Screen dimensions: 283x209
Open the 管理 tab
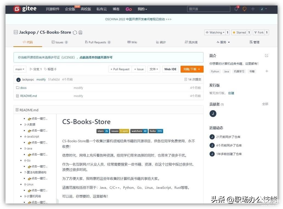point(254,42)
